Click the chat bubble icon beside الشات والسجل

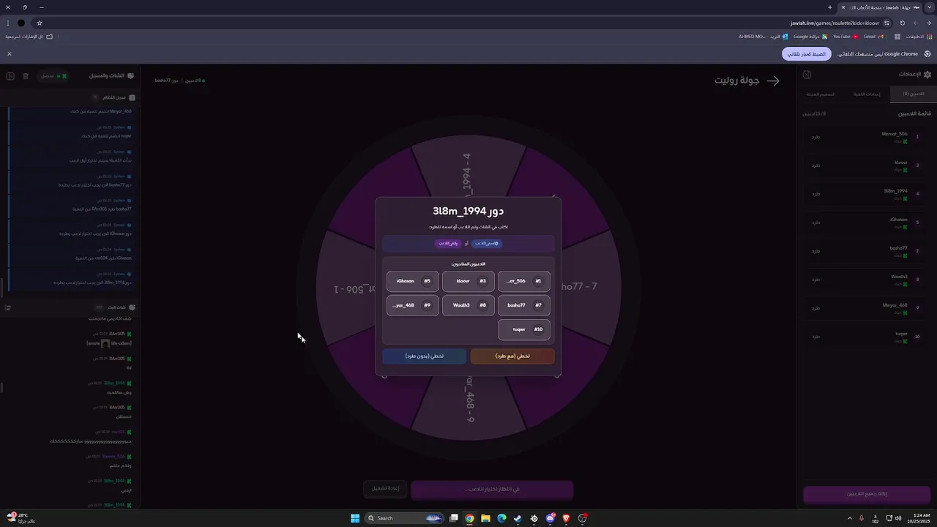point(131,76)
